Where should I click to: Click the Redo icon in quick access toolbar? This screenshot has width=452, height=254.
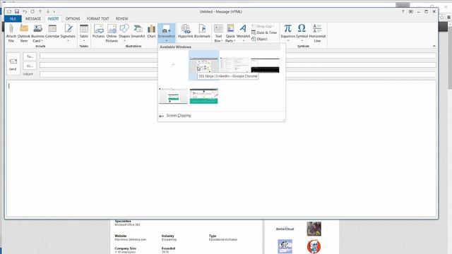point(32,11)
